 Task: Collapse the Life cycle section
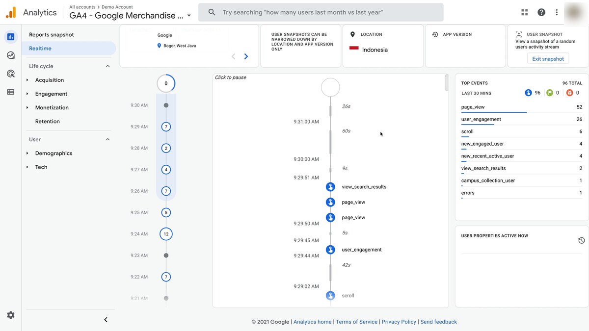108,66
